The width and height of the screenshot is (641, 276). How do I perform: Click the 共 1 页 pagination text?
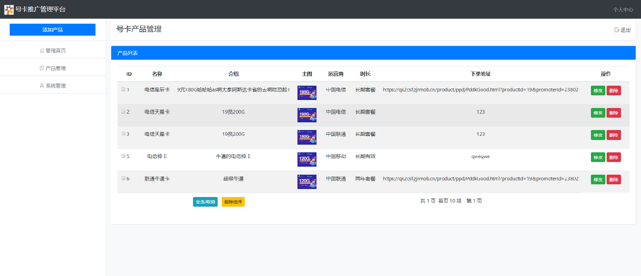(428, 201)
